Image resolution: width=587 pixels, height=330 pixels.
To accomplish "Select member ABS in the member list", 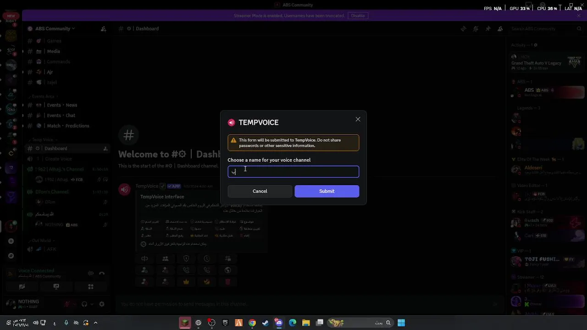I will click(547, 92).
